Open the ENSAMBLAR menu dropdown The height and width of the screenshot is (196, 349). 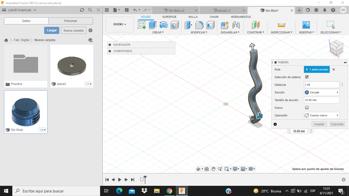[x=230, y=32]
